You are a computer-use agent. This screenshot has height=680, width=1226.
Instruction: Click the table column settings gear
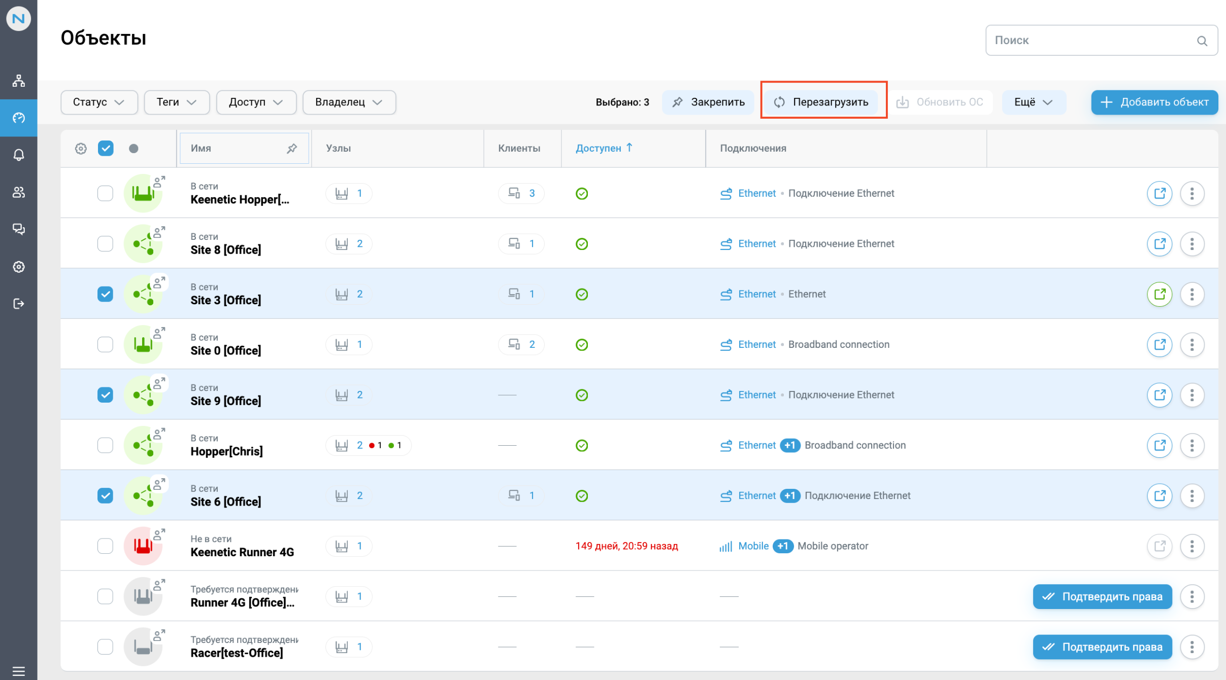81,149
